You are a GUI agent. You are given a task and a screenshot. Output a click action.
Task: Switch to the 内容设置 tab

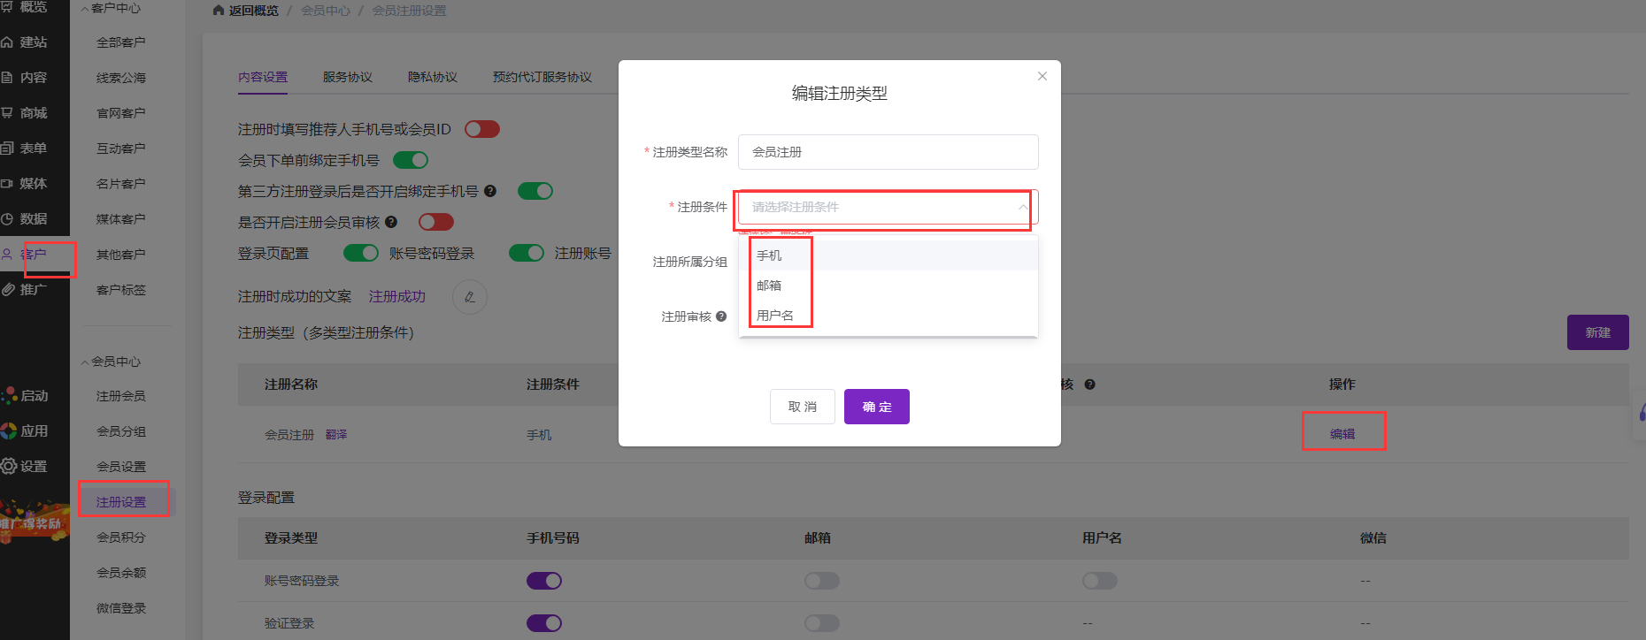[x=263, y=77]
